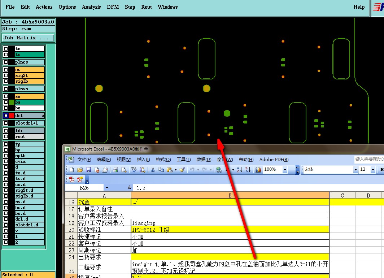
Task: Click the Undo arrow icon in Excel
Action: coord(192,169)
